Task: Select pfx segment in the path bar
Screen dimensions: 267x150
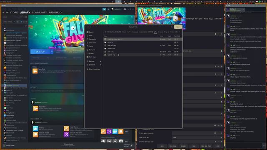Action: coord(155,32)
